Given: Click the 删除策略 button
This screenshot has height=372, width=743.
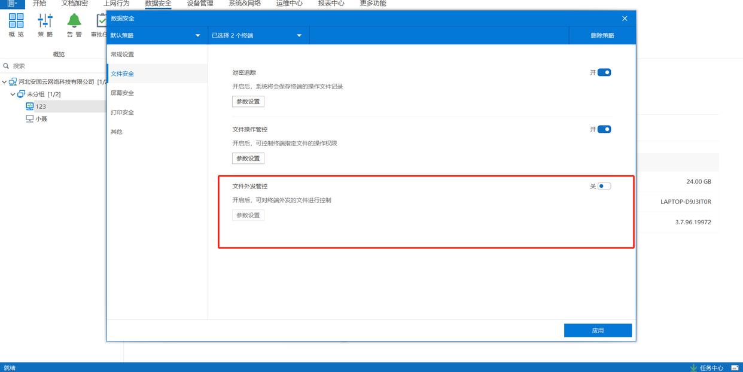Looking at the screenshot, I should [602, 35].
